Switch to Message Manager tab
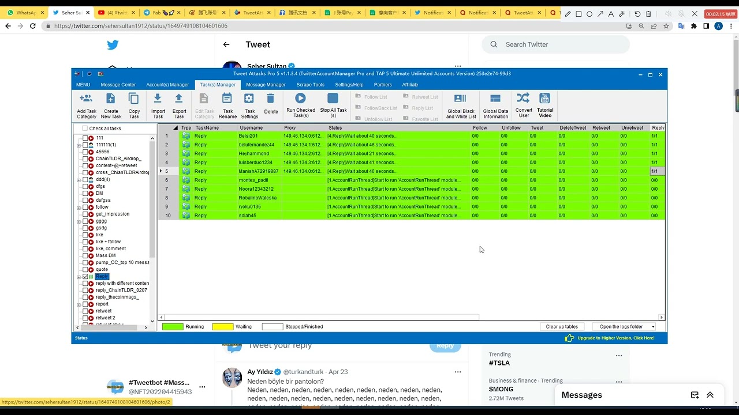This screenshot has width=739, height=415. (x=266, y=85)
